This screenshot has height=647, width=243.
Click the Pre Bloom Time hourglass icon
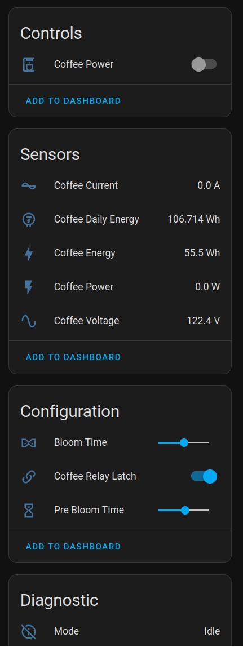(x=28, y=511)
